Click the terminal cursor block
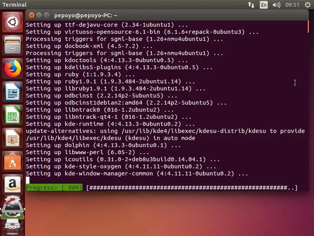The width and height of the screenshot is (314, 236). click(27, 180)
